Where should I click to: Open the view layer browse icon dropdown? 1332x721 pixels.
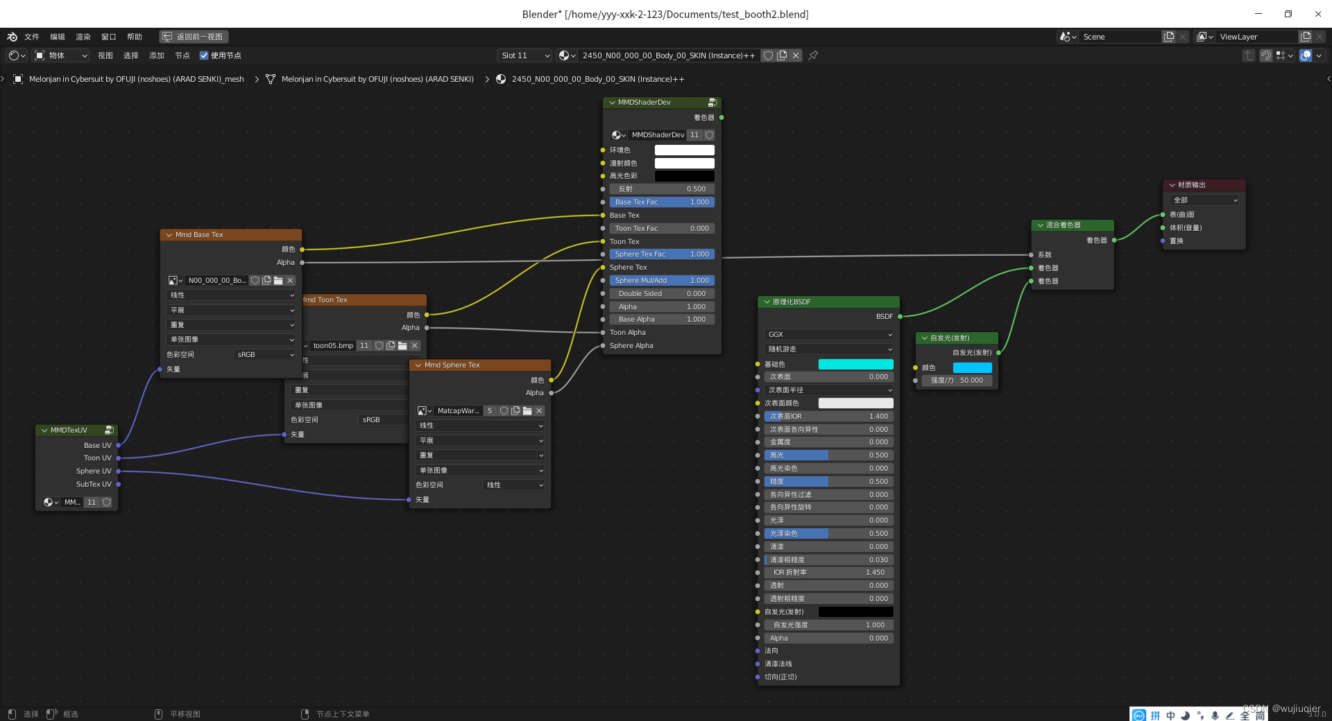point(1205,37)
